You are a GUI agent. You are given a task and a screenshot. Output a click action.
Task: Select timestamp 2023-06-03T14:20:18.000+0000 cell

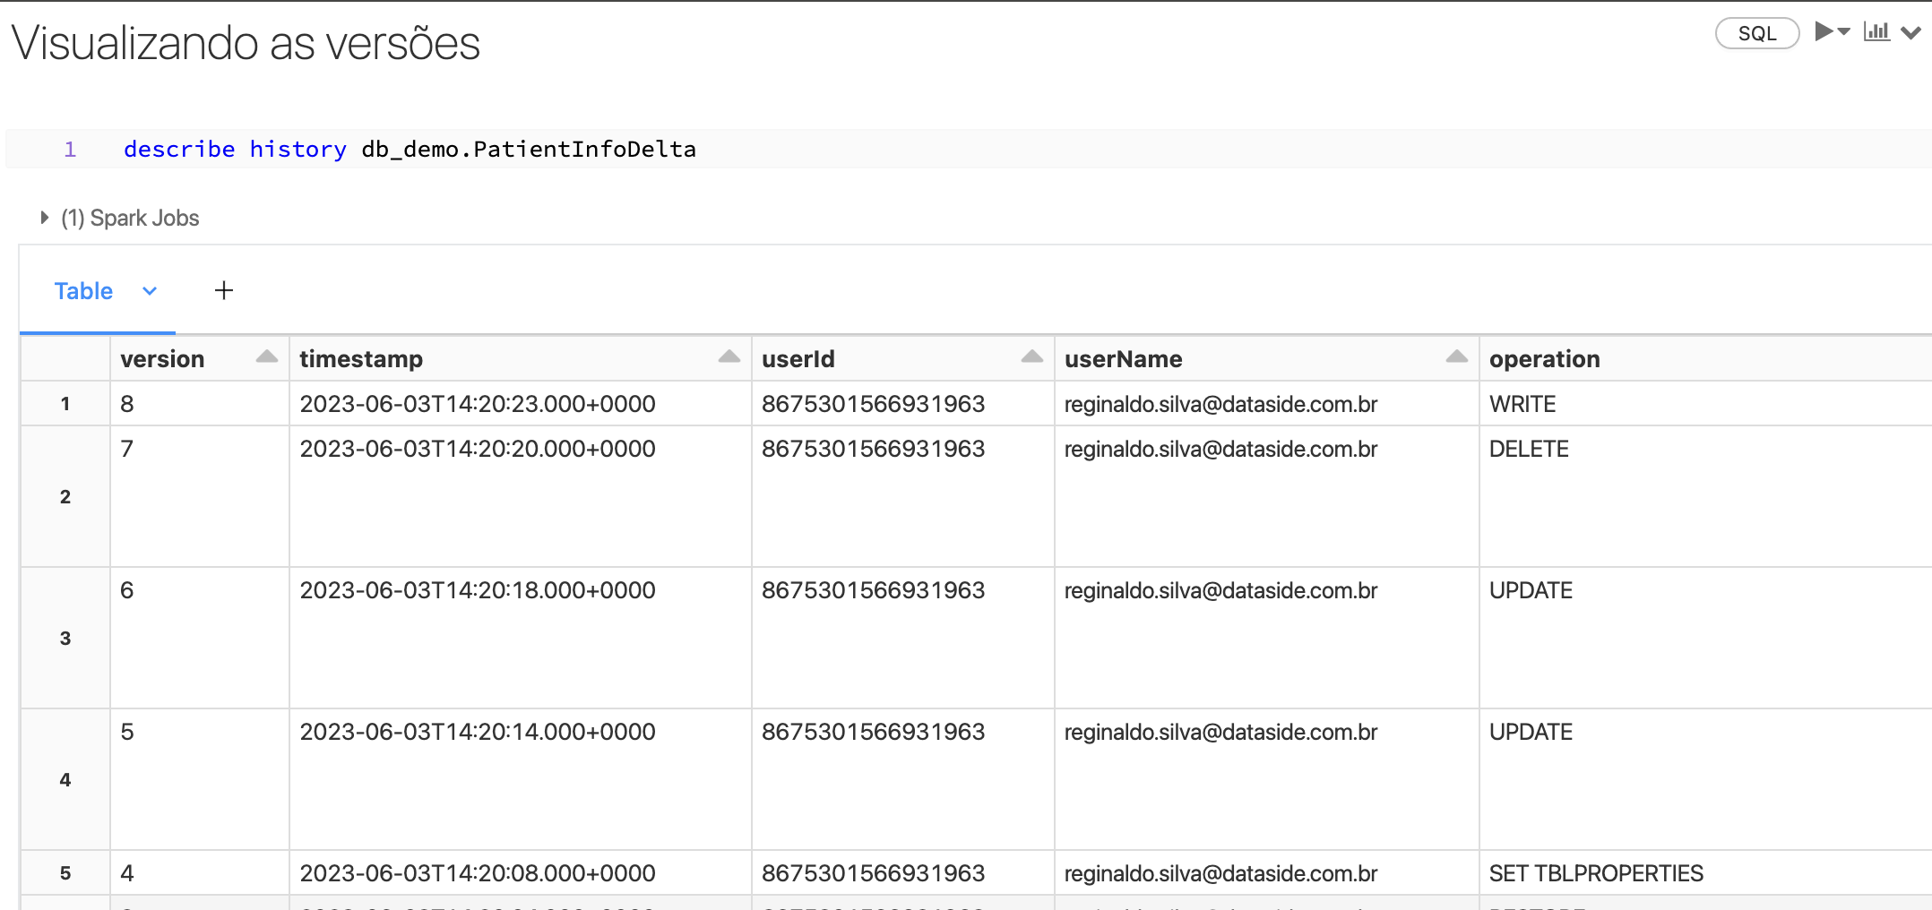tap(520, 638)
